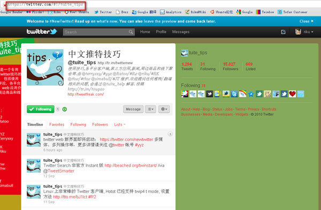The height and width of the screenshot is (210, 321).
Task: Click the small tuite_tips avatar in the sidebar
Action: 185,53
